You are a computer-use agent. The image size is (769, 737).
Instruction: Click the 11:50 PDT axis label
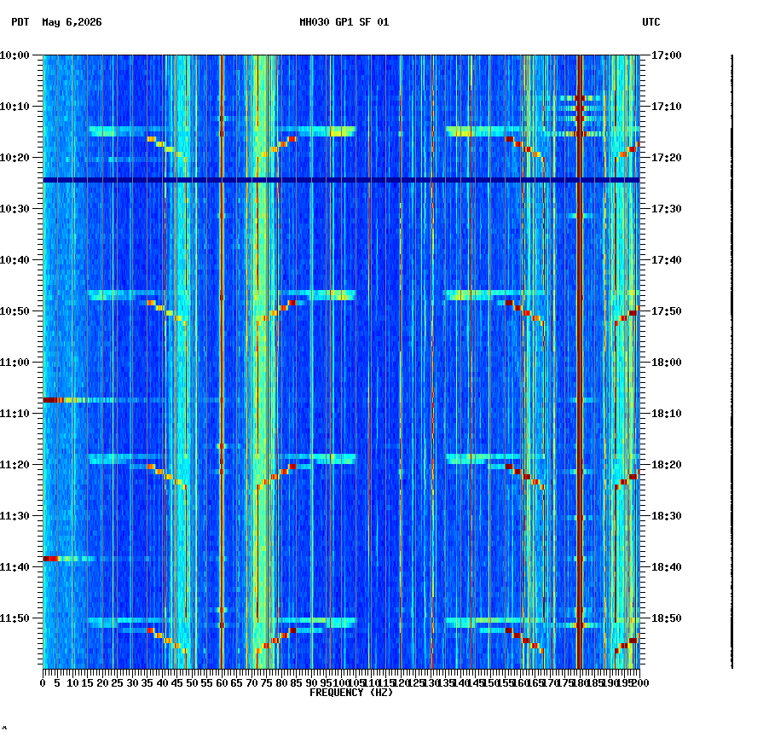click(14, 618)
